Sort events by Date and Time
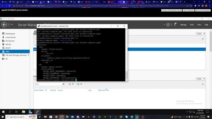The image size is (212, 119). [103, 90]
